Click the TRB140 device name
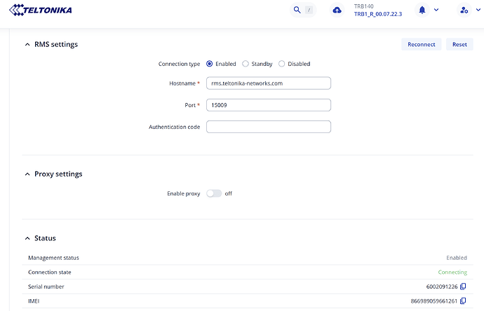Viewport: 484px width, 311px height. (x=363, y=6)
